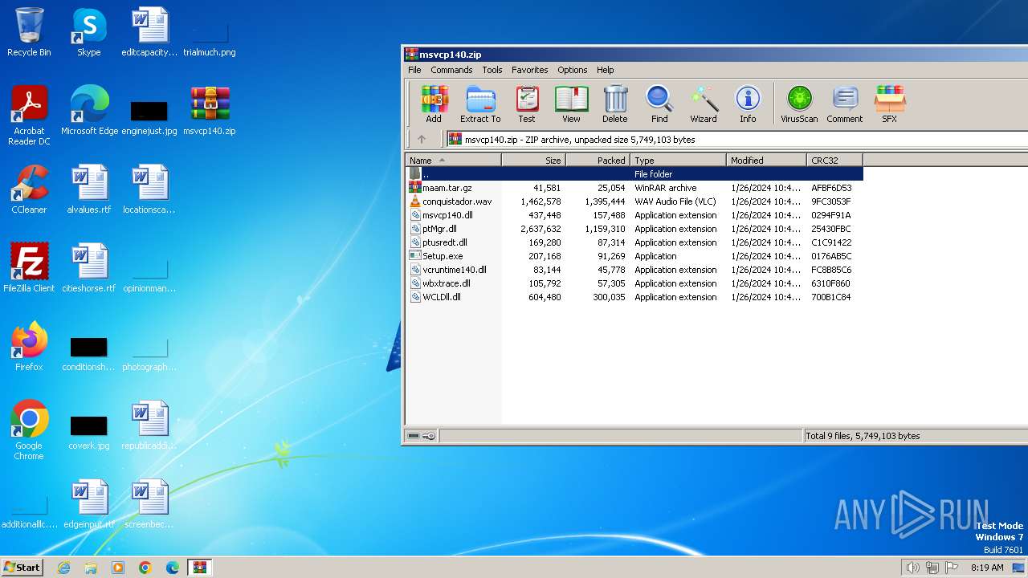Open Windows Media Player taskbar icon
Viewport: 1028px width, 578px height.
(x=118, y=568)
